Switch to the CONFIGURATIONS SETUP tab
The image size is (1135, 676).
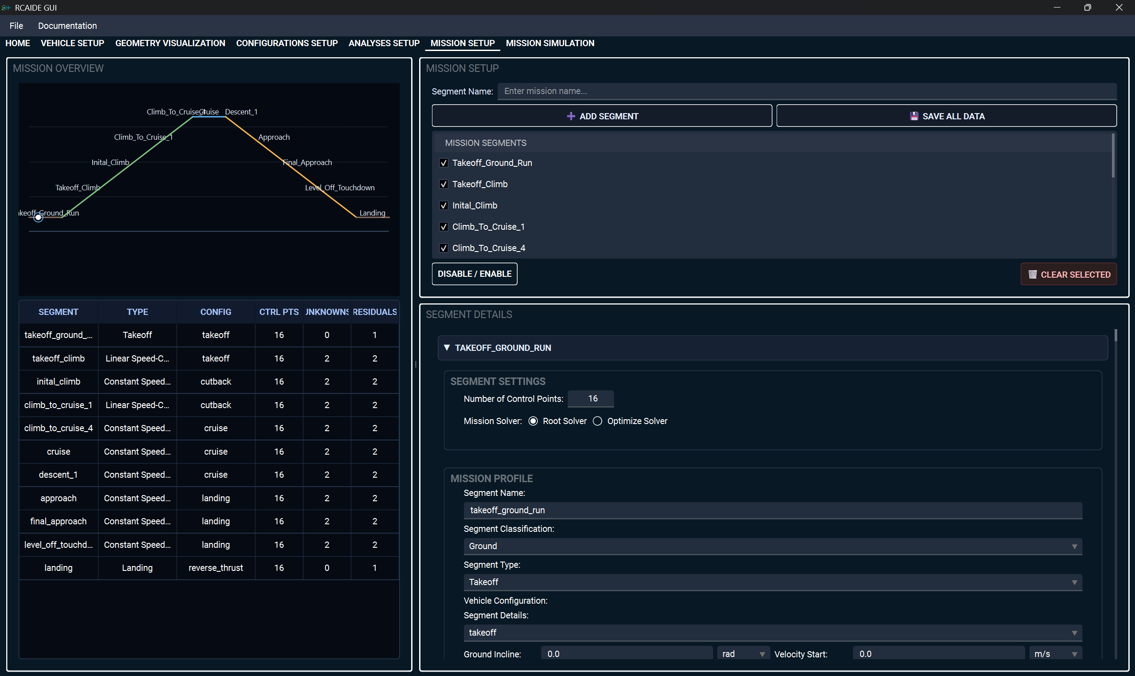(x=287, y=43)
